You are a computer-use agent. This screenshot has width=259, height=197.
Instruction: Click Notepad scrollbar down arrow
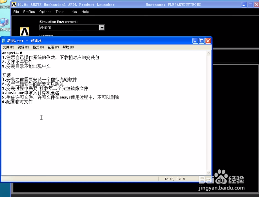pyautogui.click(x=209, y=173)
